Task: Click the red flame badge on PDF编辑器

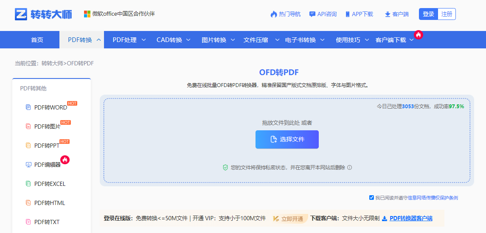Action: tap(65, 160)
